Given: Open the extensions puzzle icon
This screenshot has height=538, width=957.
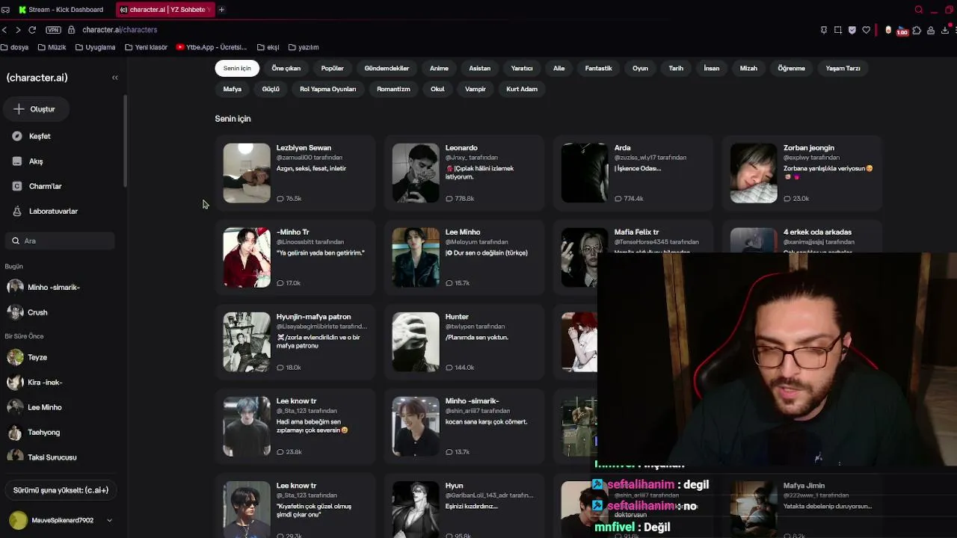Looking at the screenshot, I should click(917, 30).
